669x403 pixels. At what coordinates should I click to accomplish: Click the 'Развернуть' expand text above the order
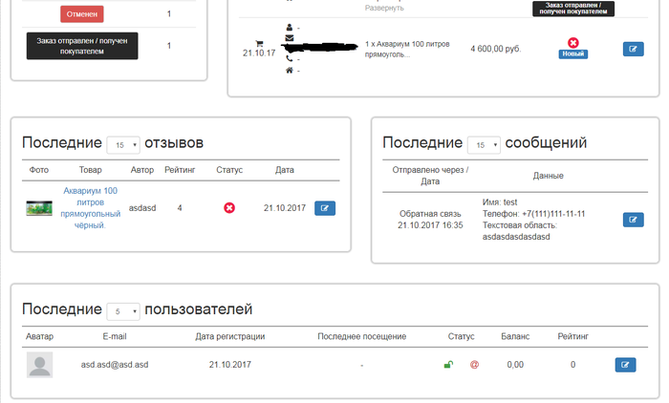[x=384, y=8]
